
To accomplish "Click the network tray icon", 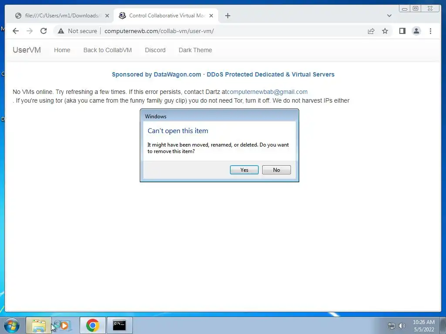I will 392,326.
